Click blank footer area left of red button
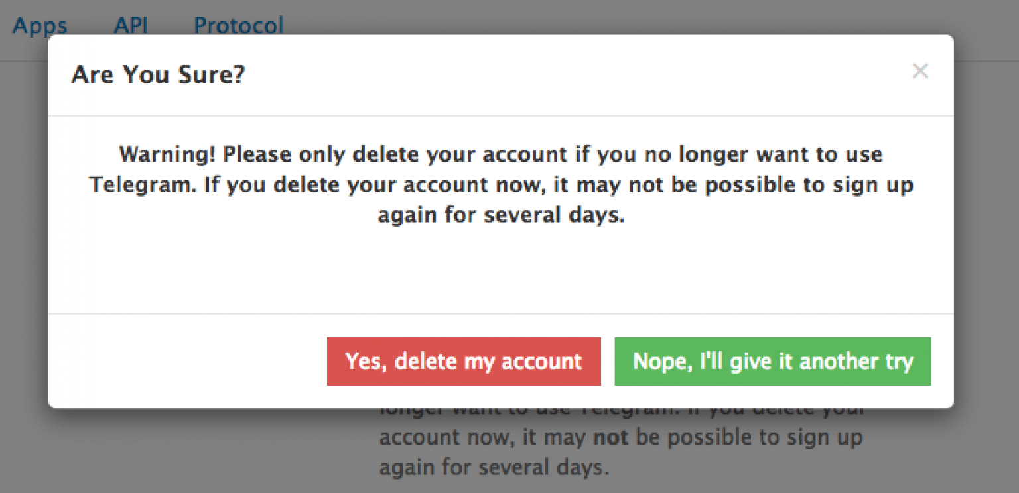The image size is (1019, 493). [x=186, y=361]
